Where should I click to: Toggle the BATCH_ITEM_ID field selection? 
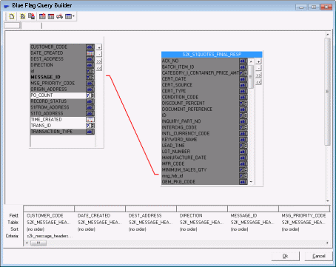pos(204,67)
